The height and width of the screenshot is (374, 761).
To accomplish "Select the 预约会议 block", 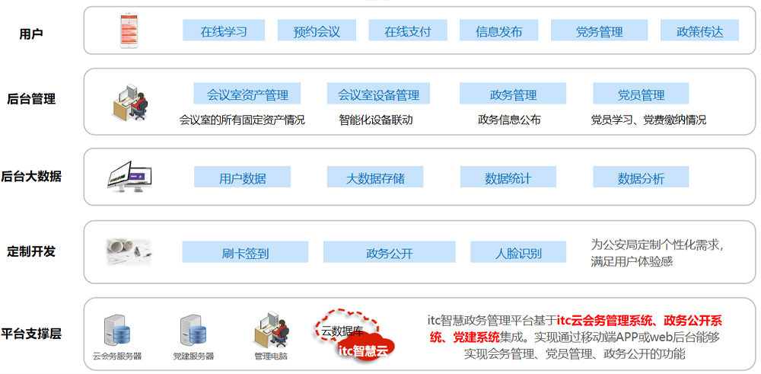I will (317, 31).
